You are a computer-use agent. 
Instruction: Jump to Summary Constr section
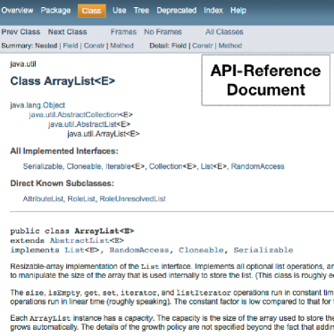tap(94, 46)
